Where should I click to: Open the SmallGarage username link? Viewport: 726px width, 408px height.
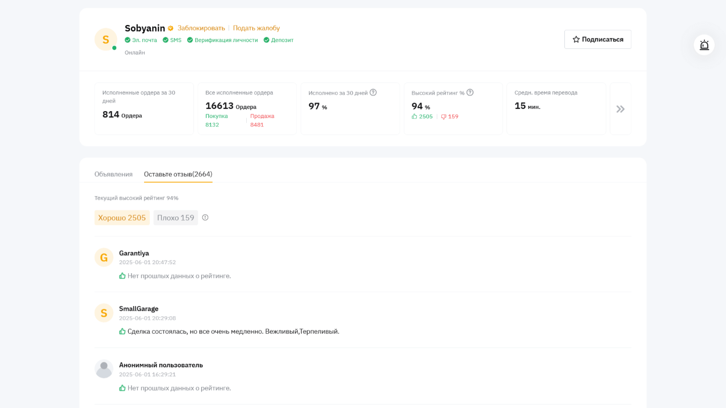(x=138, y=309)
